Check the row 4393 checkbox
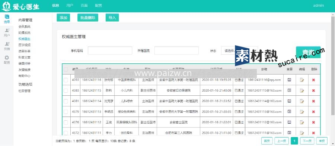 [x=66, y=80]
